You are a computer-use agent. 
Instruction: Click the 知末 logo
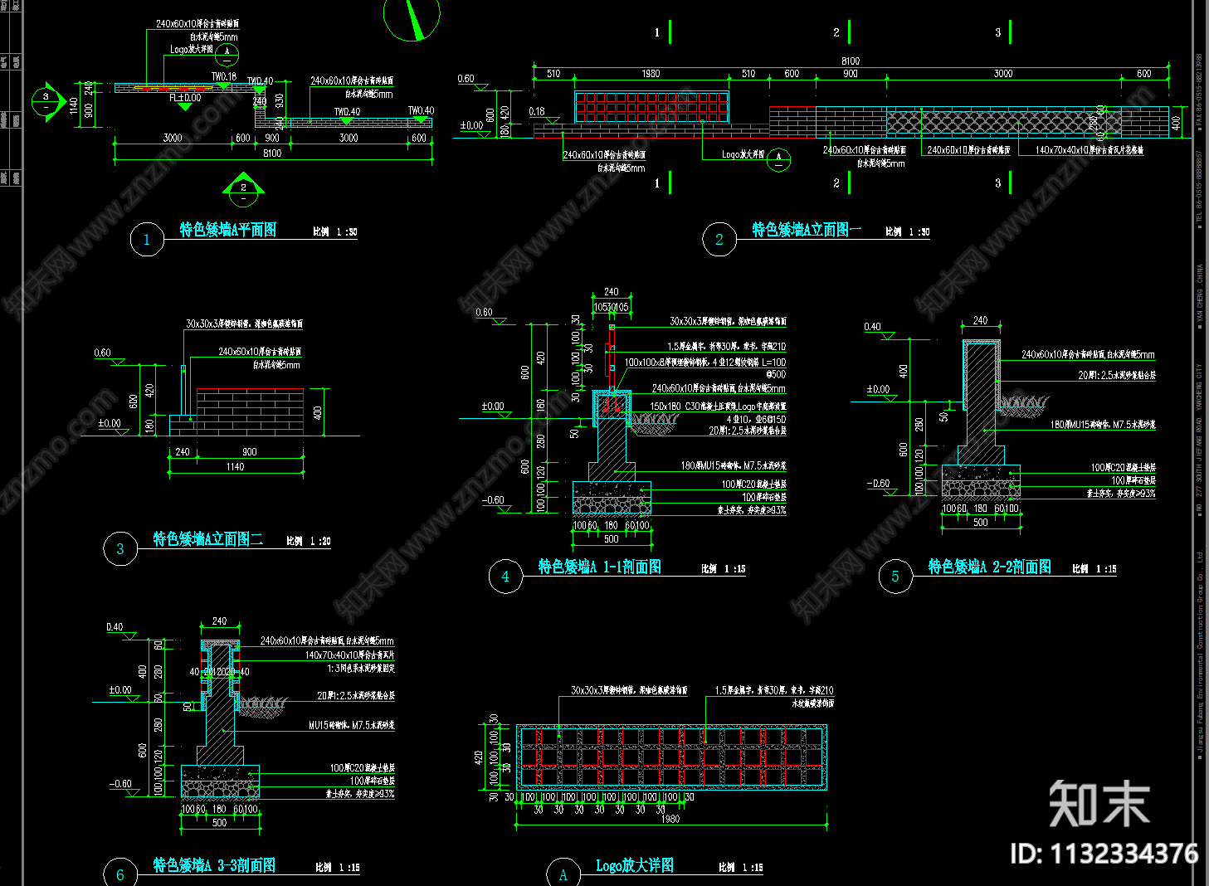(x=1099, y=803)
